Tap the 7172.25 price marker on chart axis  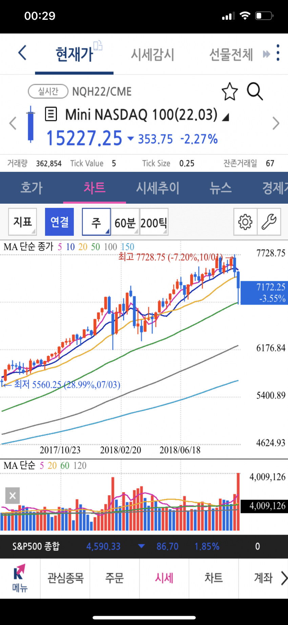(x=264, y=292)
